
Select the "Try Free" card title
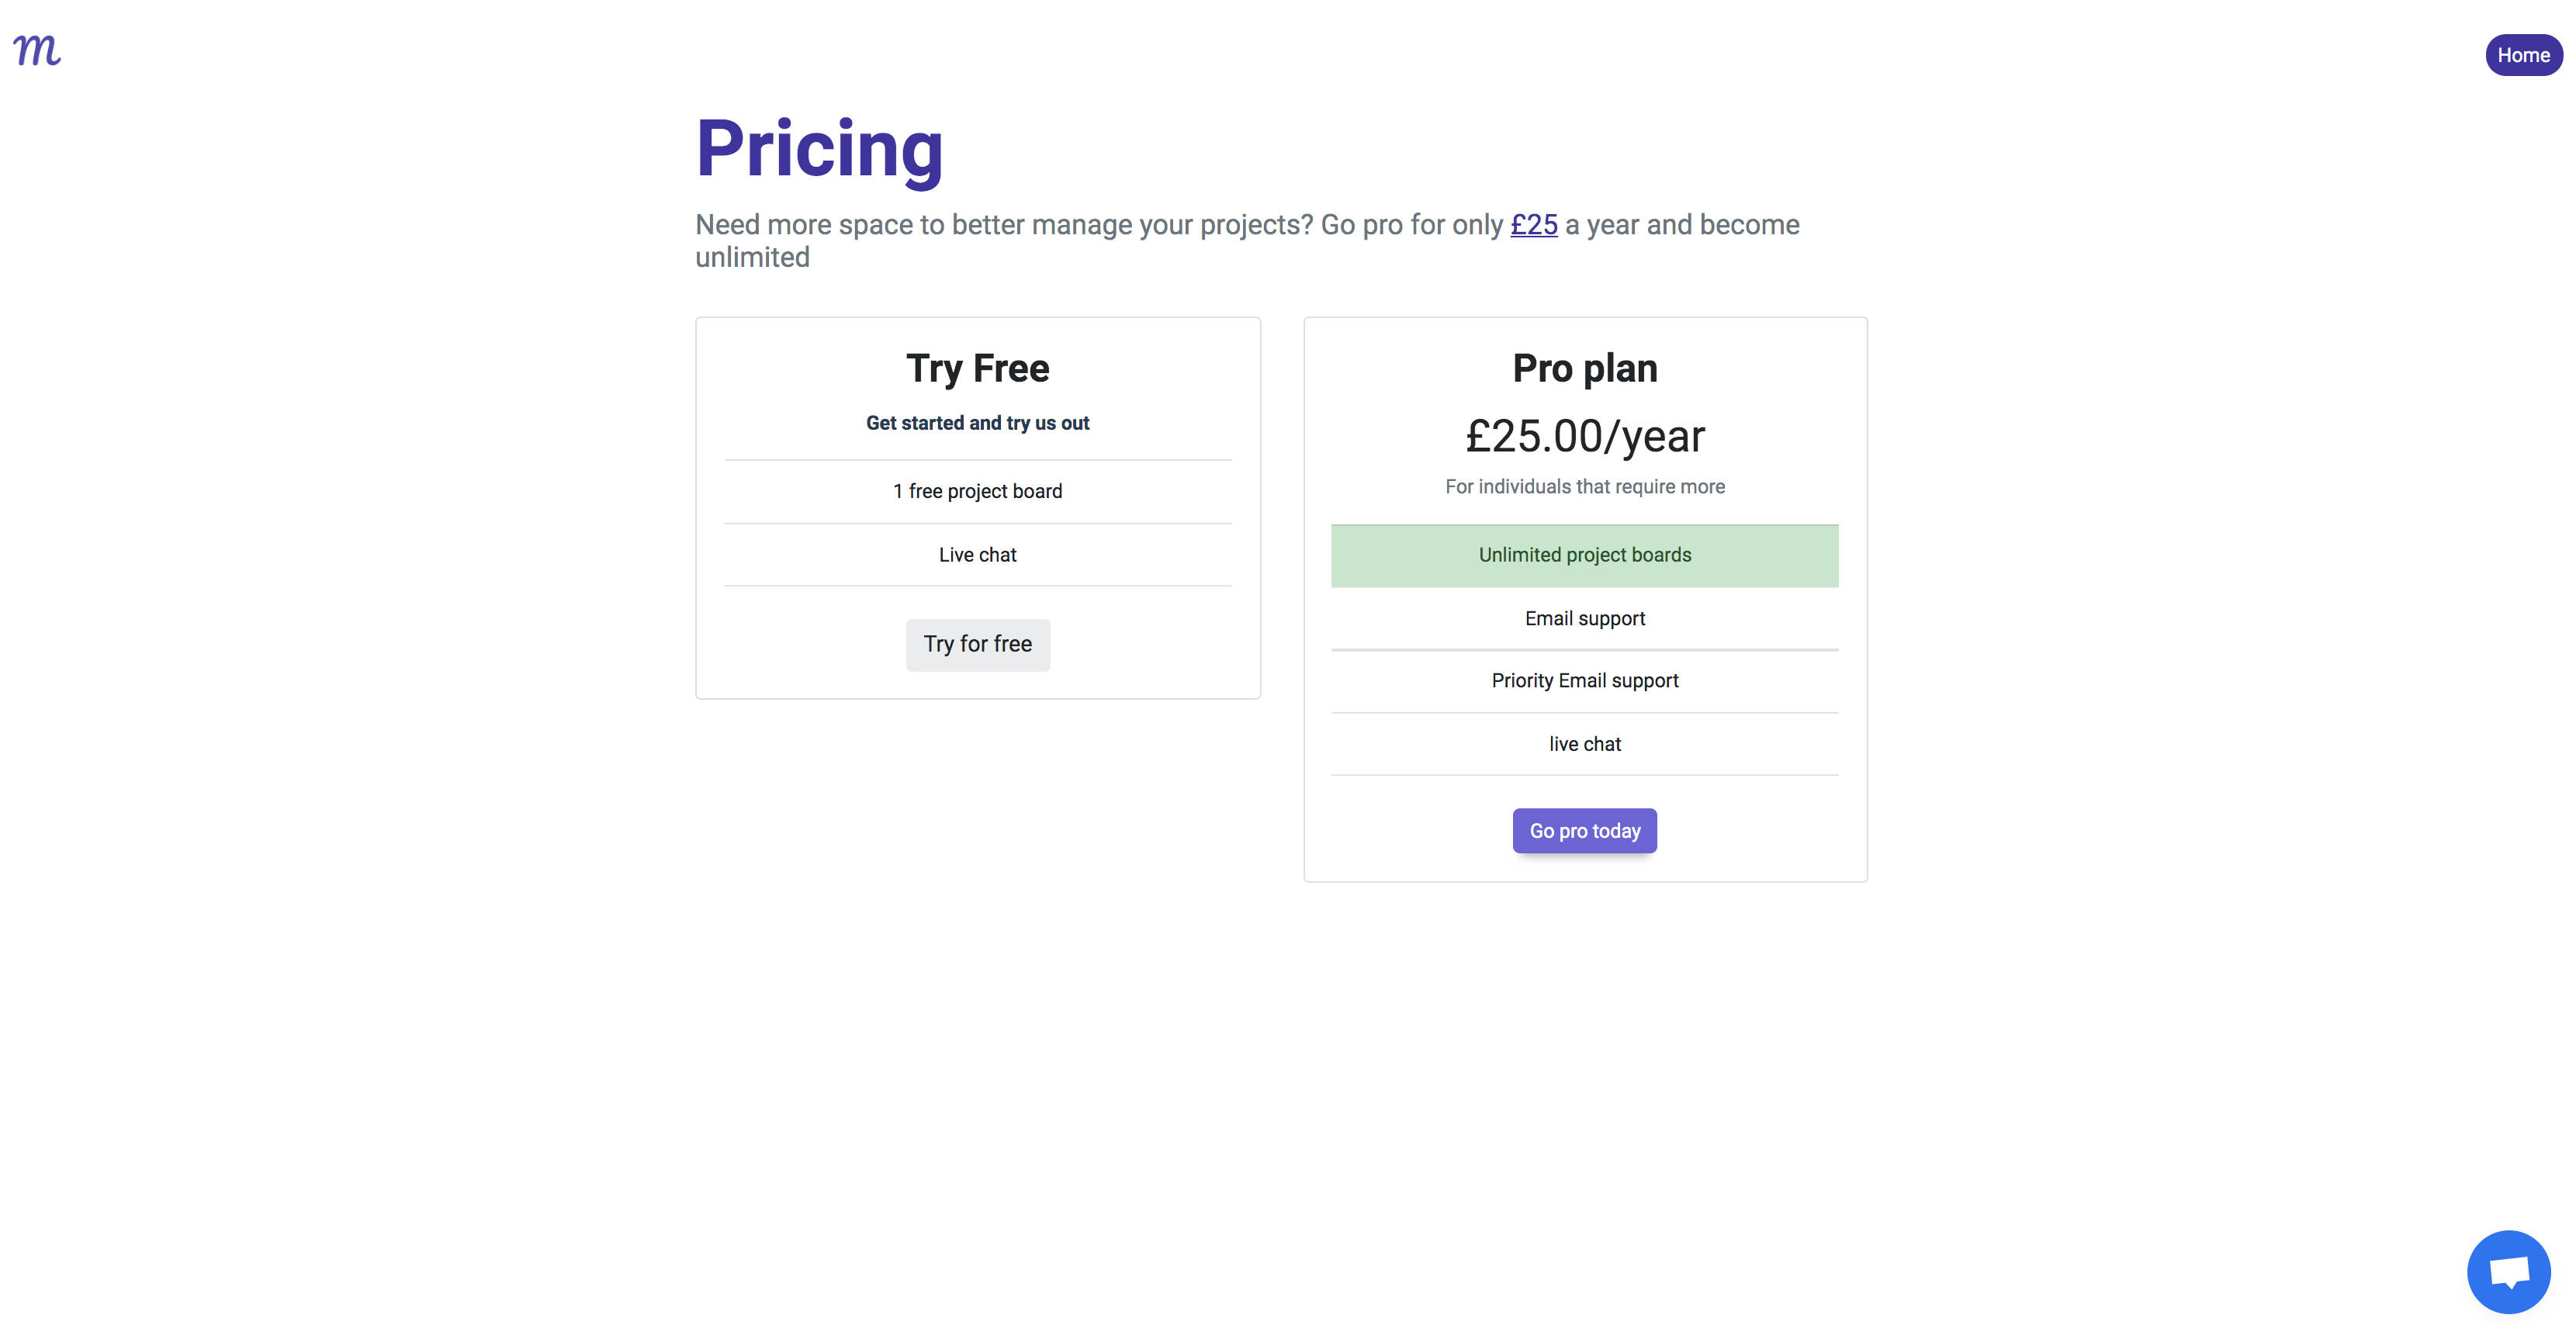977,369
